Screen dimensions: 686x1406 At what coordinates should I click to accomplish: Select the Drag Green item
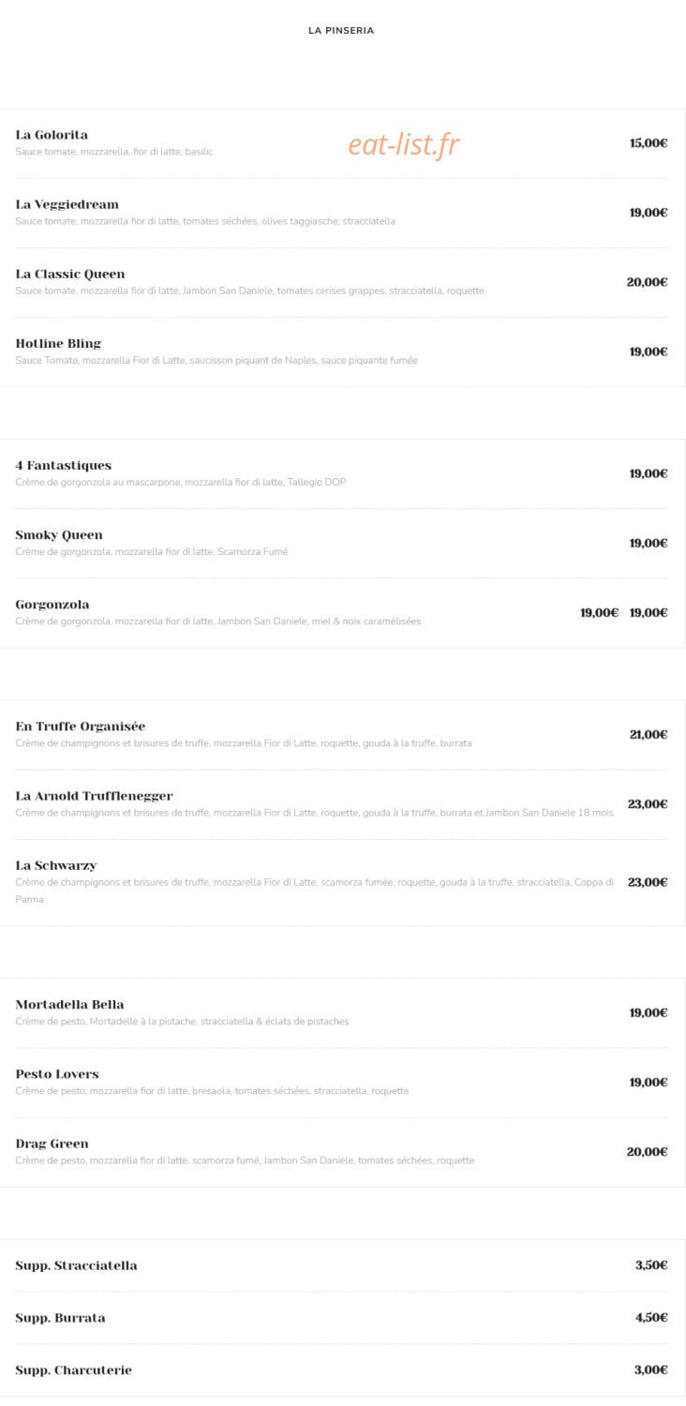point(52,1143)
